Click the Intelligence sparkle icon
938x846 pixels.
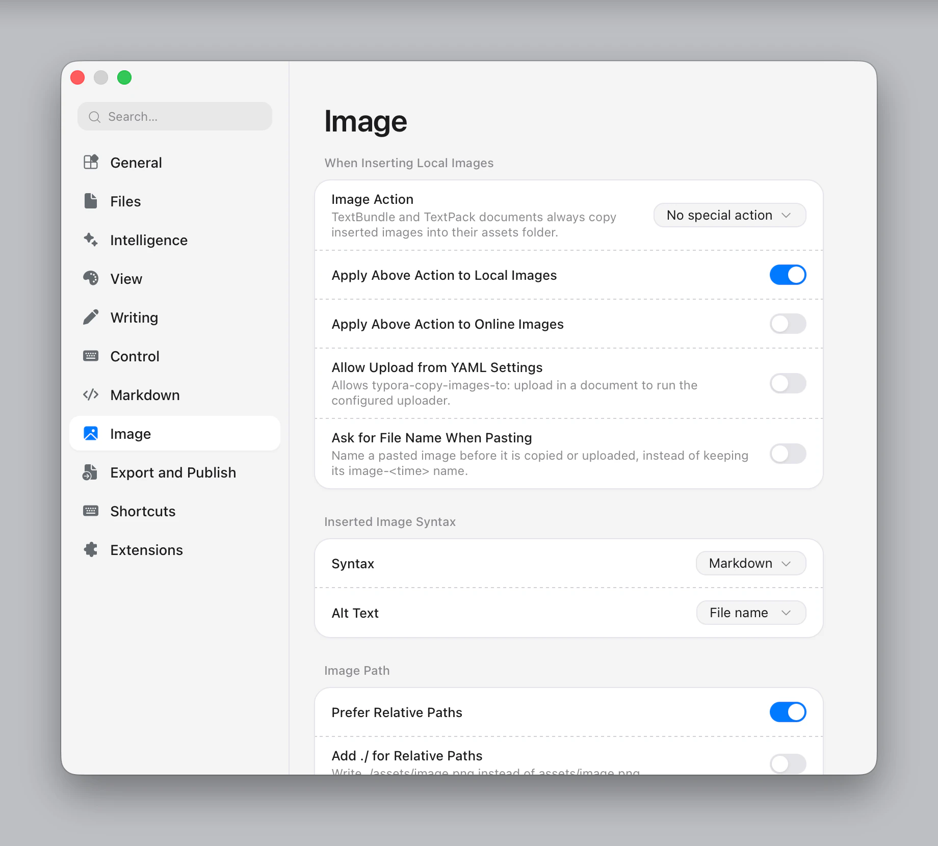coord(91,240)
